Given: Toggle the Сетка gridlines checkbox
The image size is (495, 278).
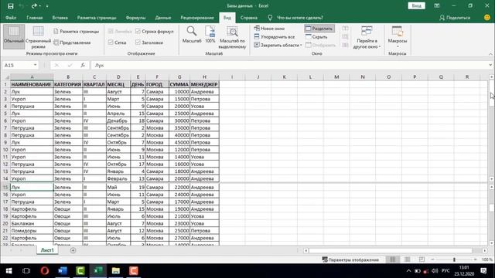Looking at the screenshot, I should pyautogui.click(x=111, y=42).
